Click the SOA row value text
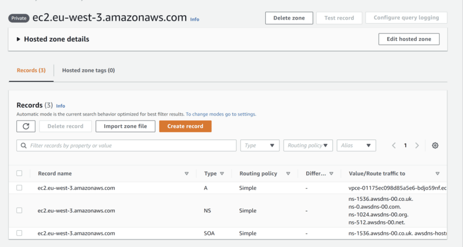 [x=397, y=233]
